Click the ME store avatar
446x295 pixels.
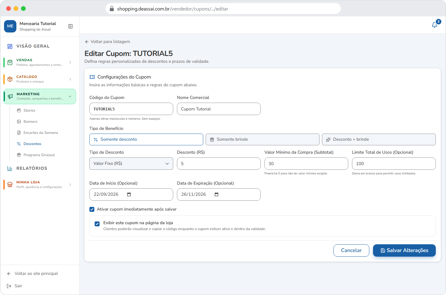coord(10,26)
